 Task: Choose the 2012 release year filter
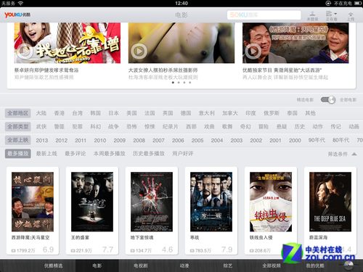(62, 141)
